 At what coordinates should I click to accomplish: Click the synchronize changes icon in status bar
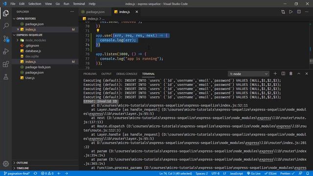(x=35, y=174)
